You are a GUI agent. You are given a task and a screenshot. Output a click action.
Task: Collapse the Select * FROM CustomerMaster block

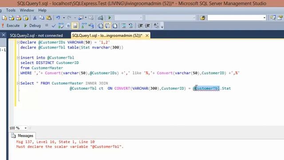(18, 83)
